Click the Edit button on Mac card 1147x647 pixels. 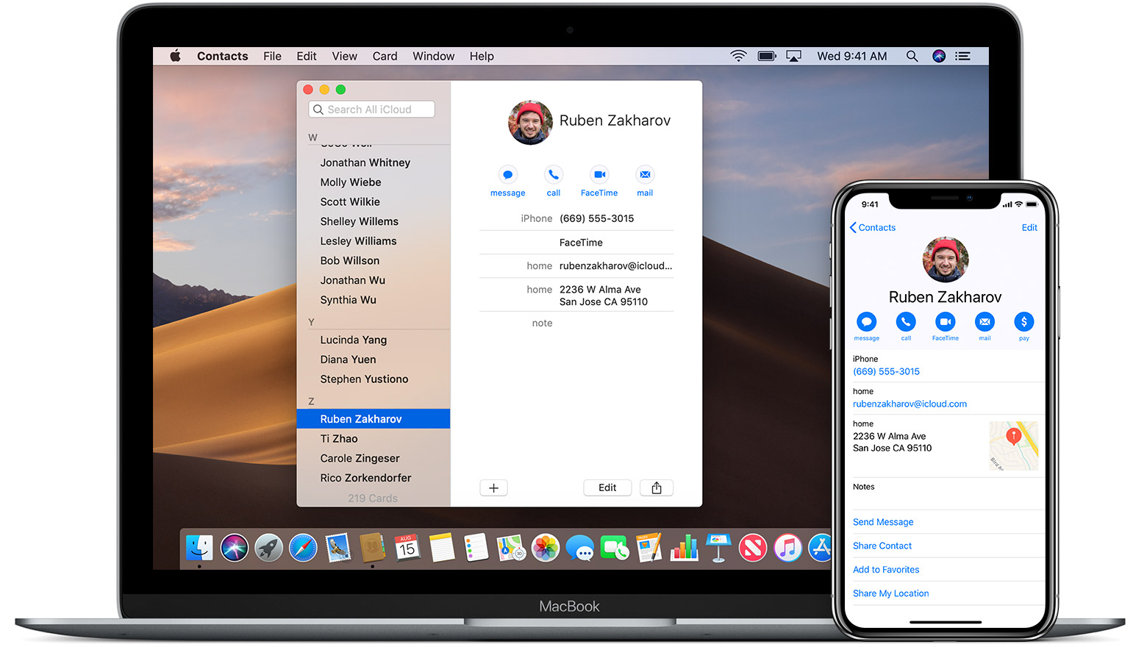[x=607, y=488]
